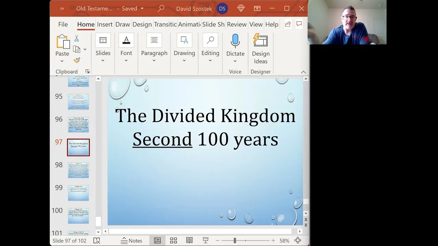
Task: Select the Paste clipboard icon
Action: pos(63,41)
